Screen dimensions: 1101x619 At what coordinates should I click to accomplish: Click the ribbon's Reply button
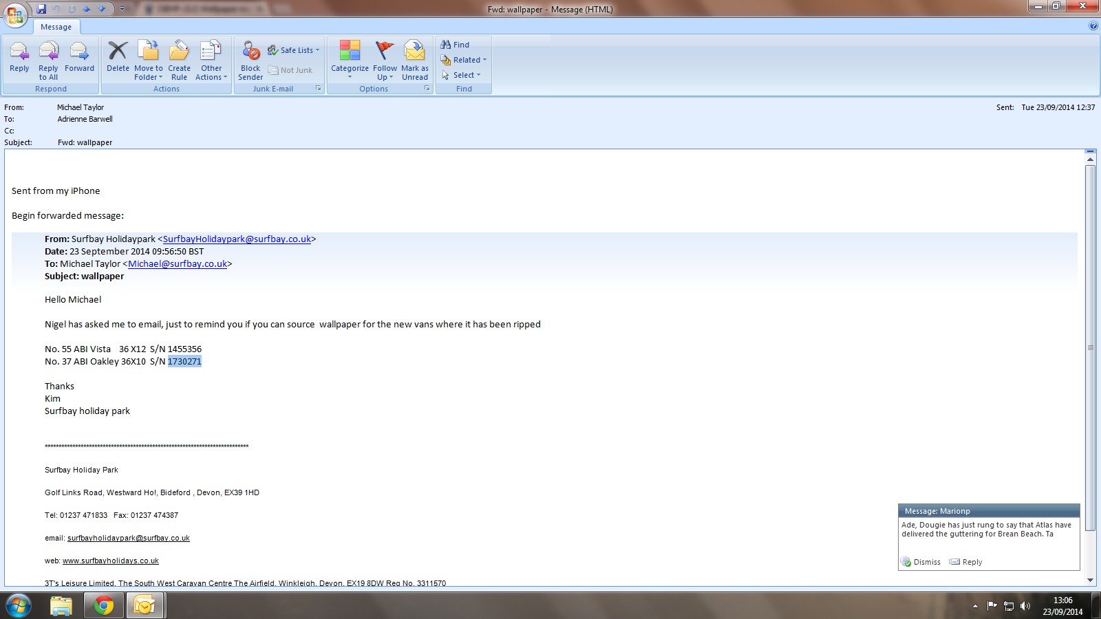(19, 58)
